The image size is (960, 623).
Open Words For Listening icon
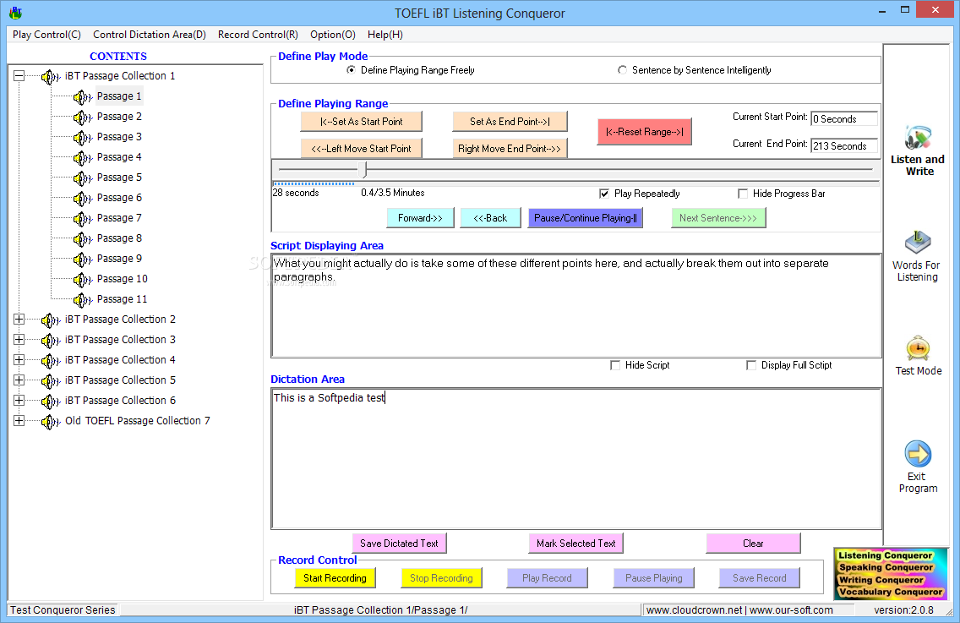(918, 243)
